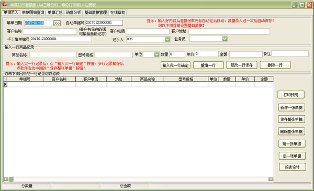The image size is (314, 191).
Task: Open the 基础数据管理 tab
Action: point(96,13)
